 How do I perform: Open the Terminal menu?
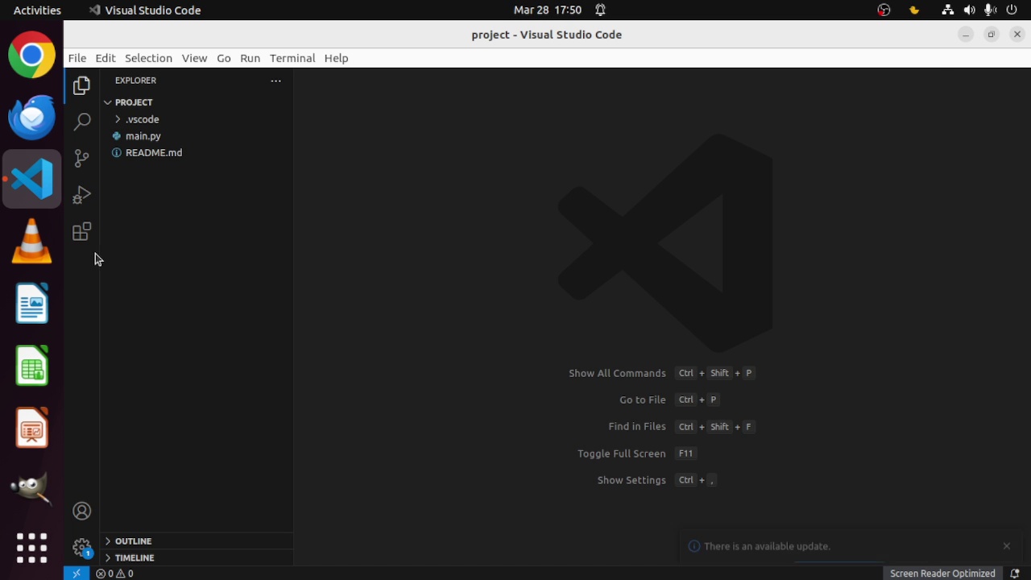click(x=292, y=58)
